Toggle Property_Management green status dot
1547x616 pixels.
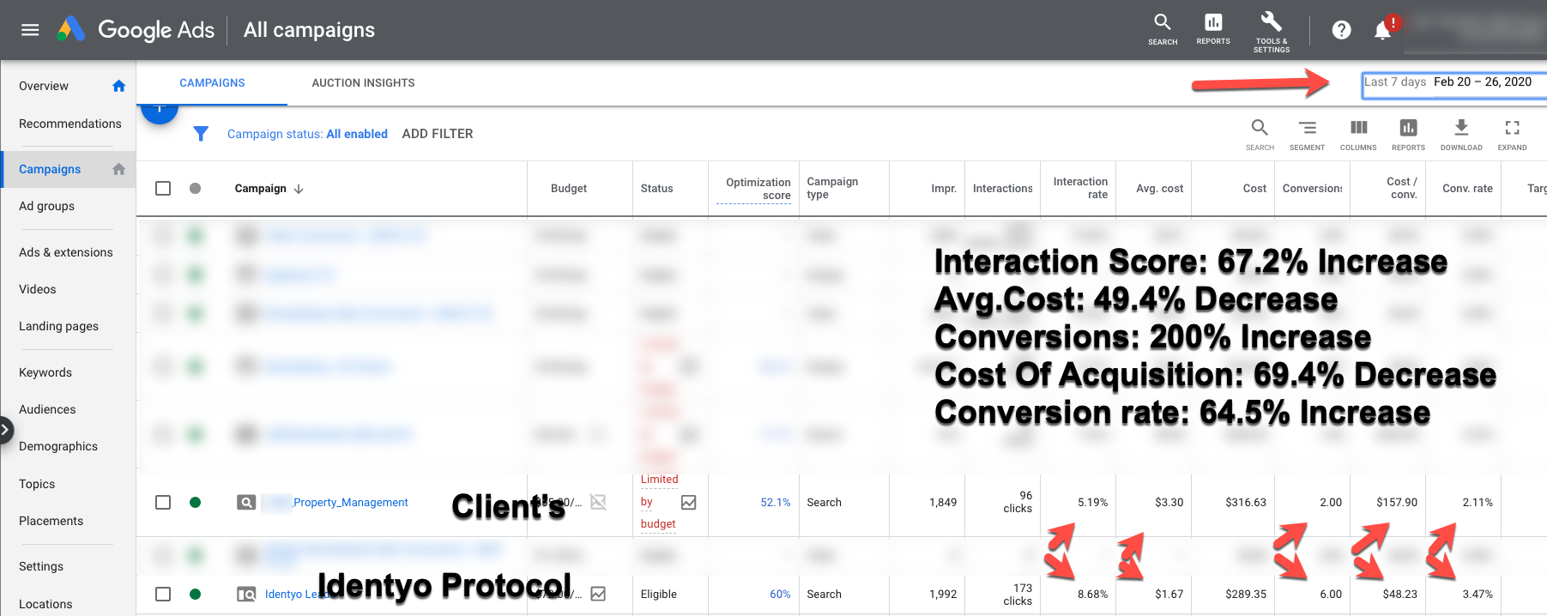pos(195,503)
